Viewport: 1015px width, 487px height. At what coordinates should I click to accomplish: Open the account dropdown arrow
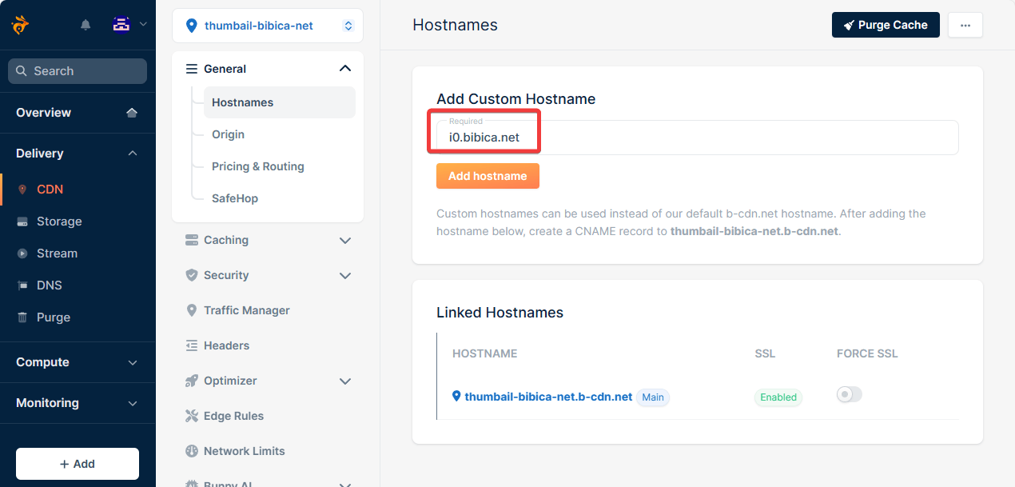(143, 25)
